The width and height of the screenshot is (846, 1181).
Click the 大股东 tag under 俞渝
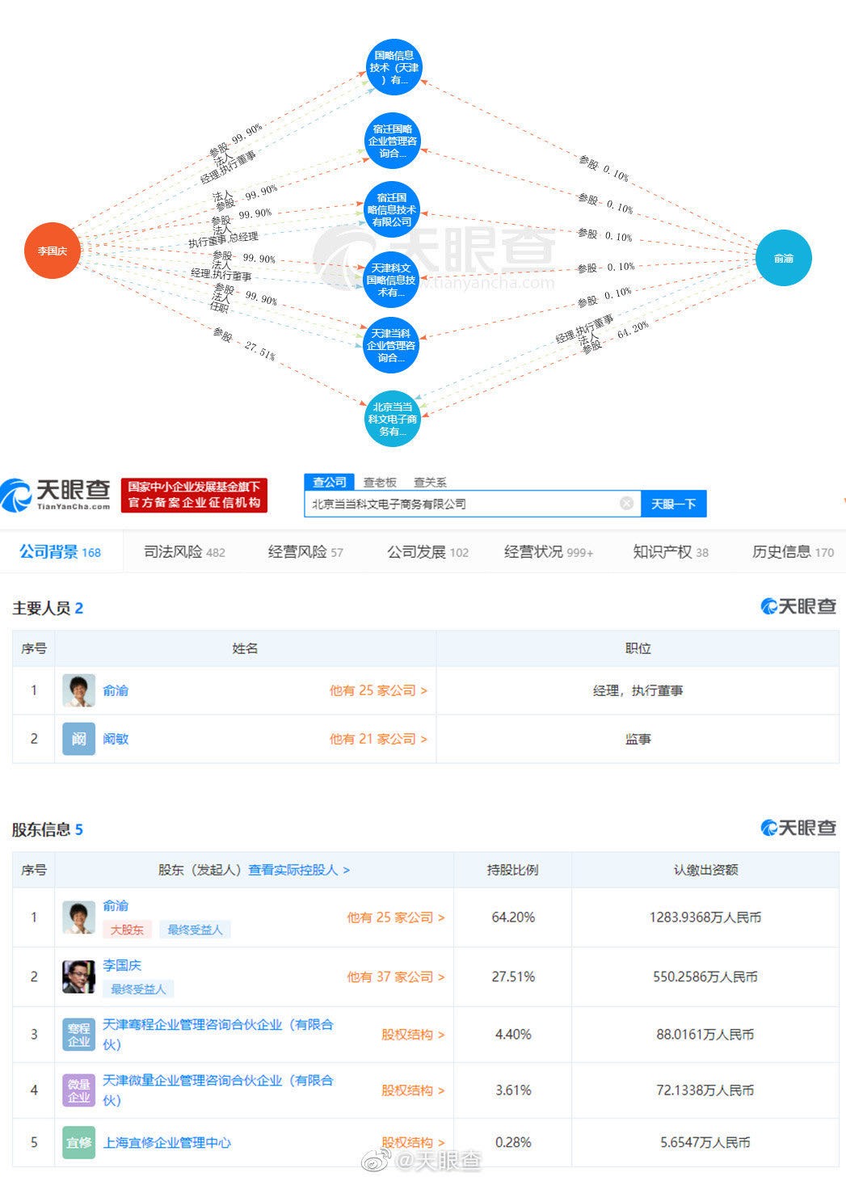coord(127,930)
